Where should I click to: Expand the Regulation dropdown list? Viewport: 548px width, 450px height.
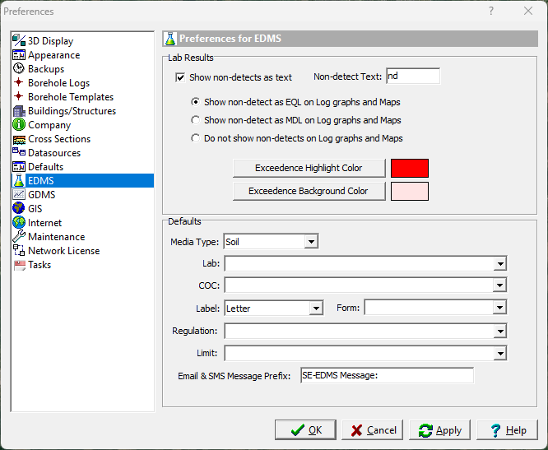(x=499, y=332)
